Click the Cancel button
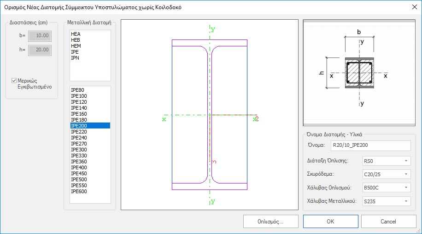 [388, 221]
